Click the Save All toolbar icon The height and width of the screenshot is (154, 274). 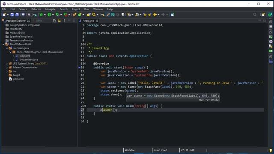tap(17, 15)
